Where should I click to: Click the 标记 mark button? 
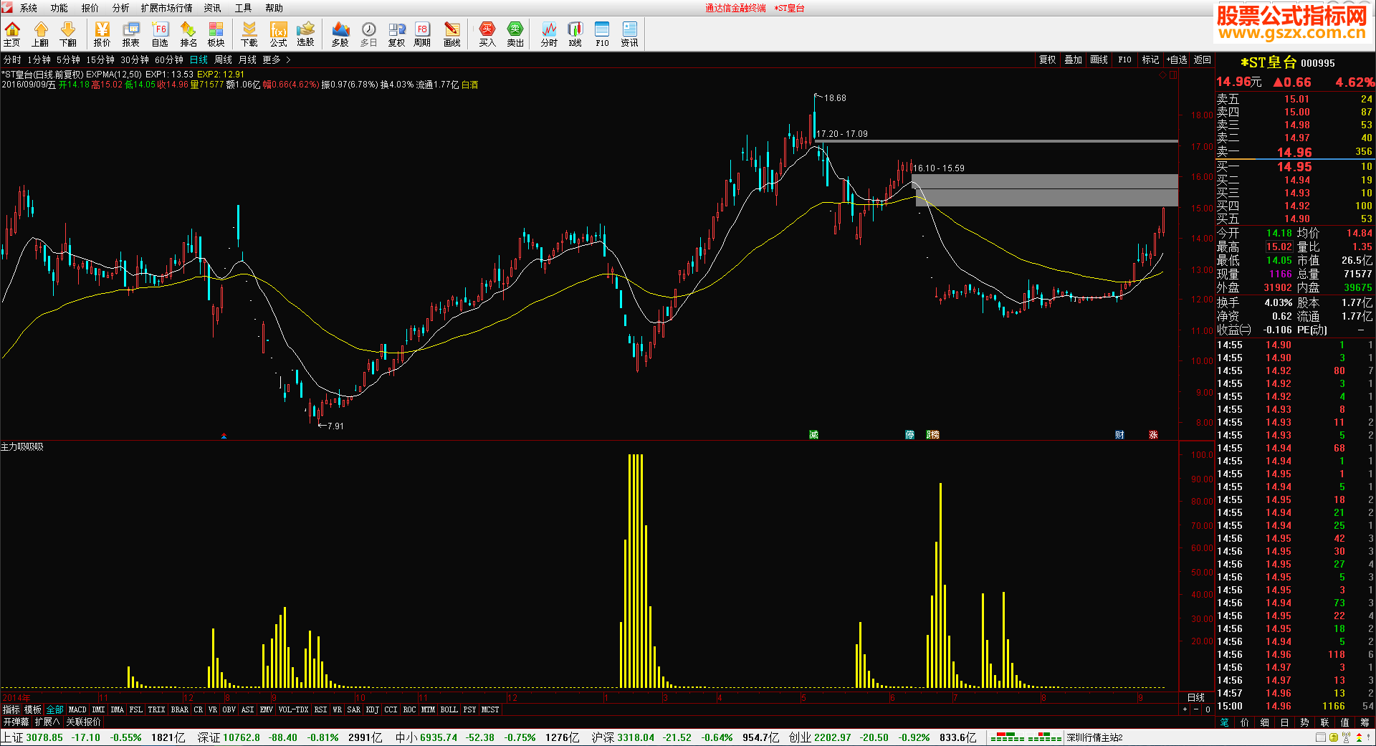tap(1150, 60)
